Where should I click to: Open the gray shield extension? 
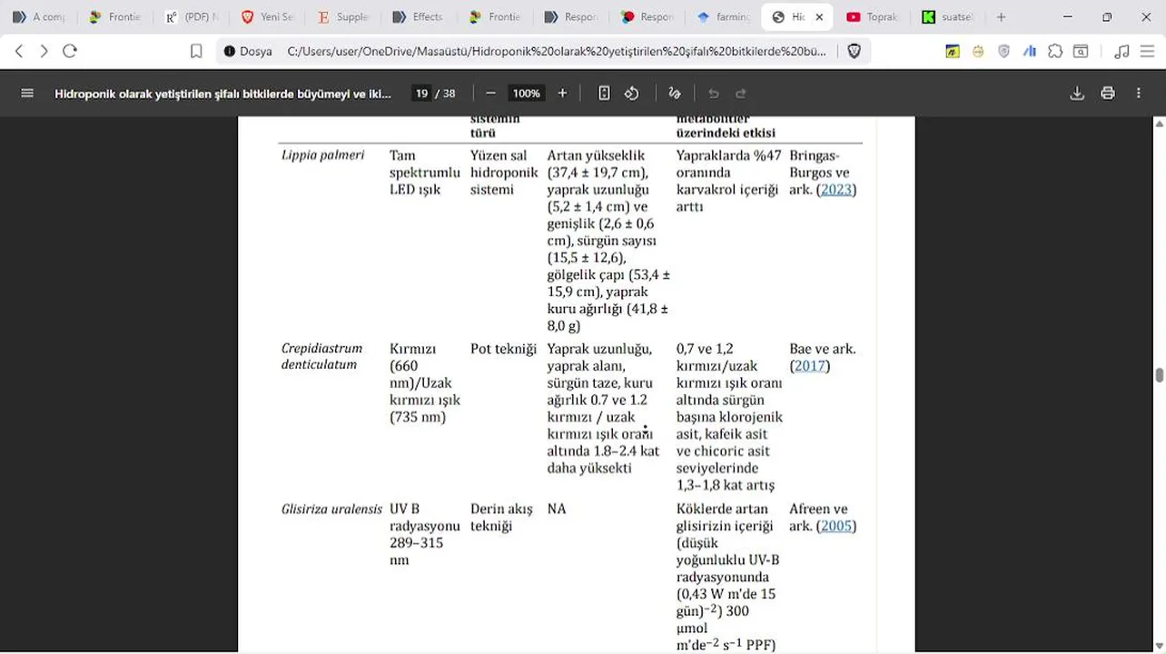point(1003,52)
